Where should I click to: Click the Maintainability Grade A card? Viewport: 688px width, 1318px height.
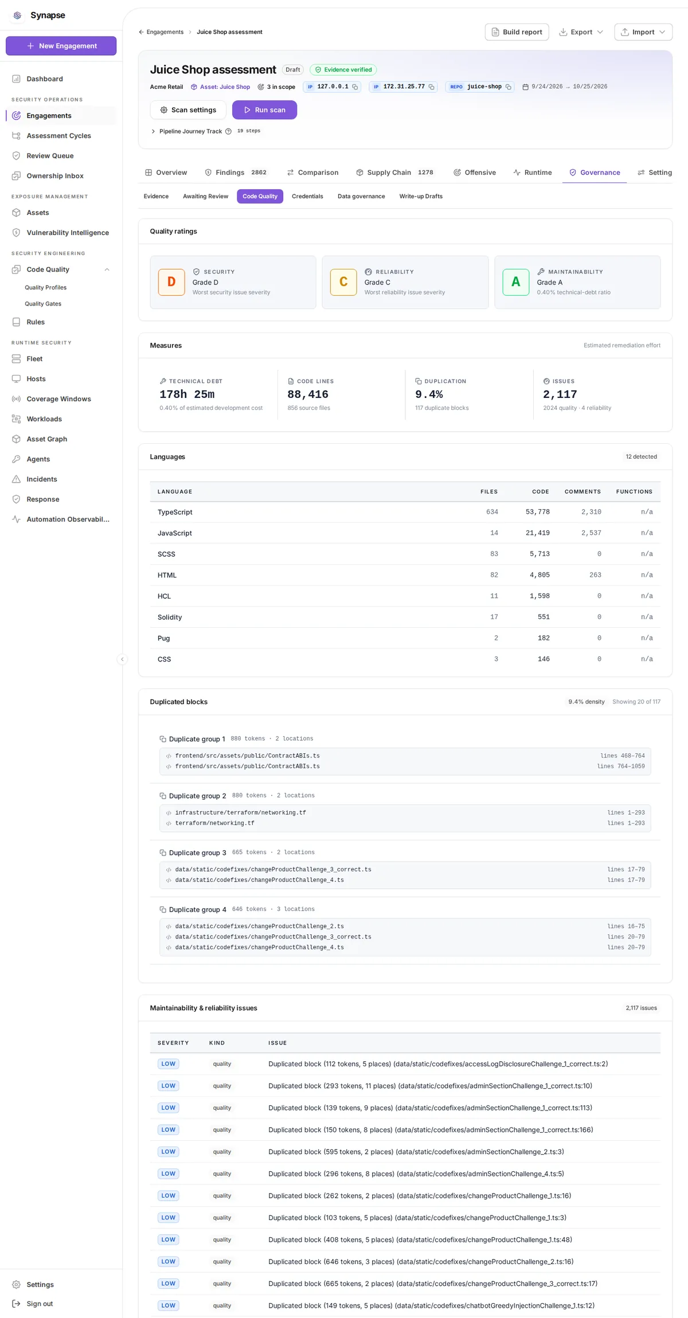577,282
